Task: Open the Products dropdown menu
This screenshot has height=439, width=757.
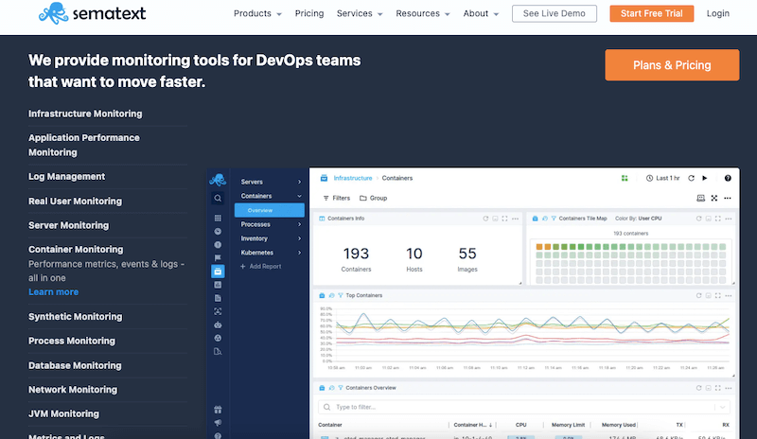Action: (257, 13)
